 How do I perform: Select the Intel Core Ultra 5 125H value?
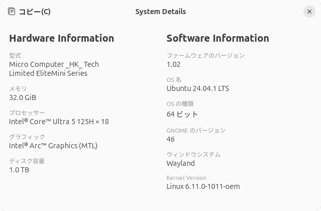pos(59,122)
